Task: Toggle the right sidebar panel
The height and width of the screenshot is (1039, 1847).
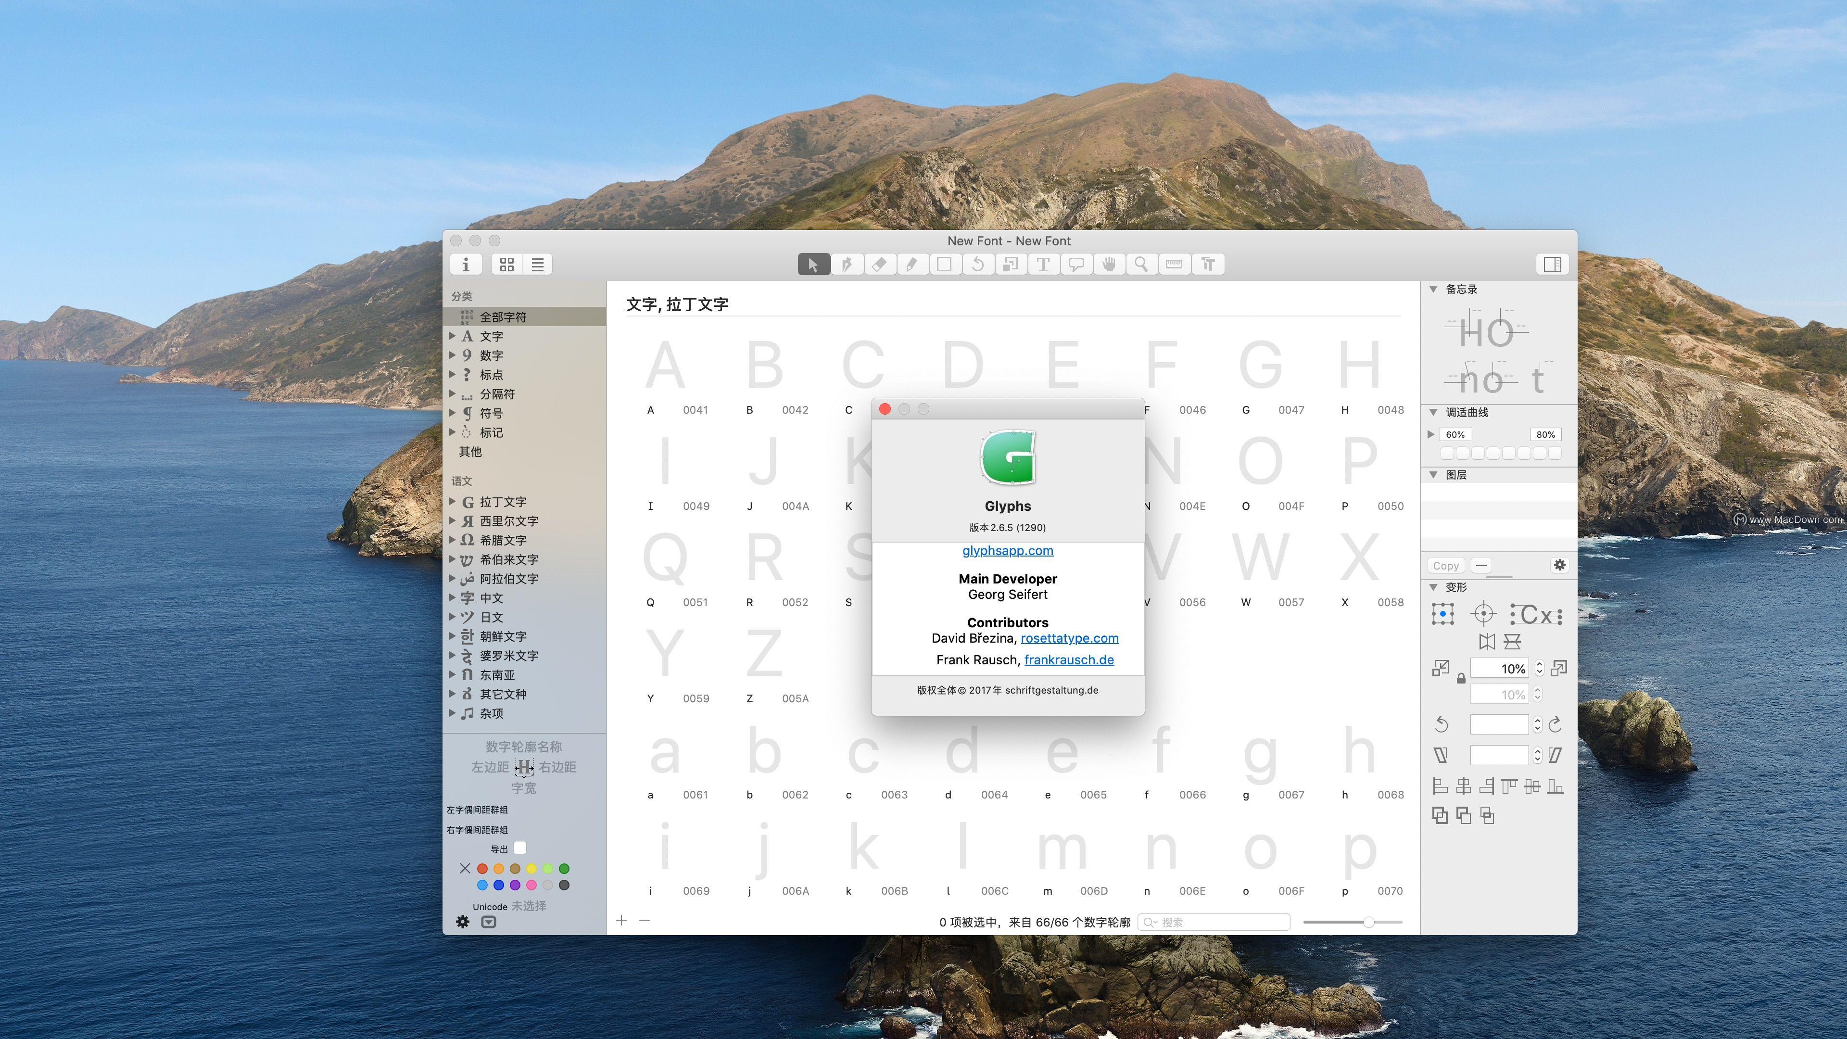Action: point(1553,265)
